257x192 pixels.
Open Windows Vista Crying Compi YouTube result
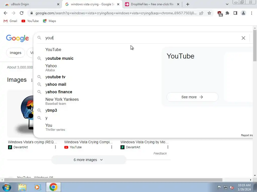coord(89,142)
